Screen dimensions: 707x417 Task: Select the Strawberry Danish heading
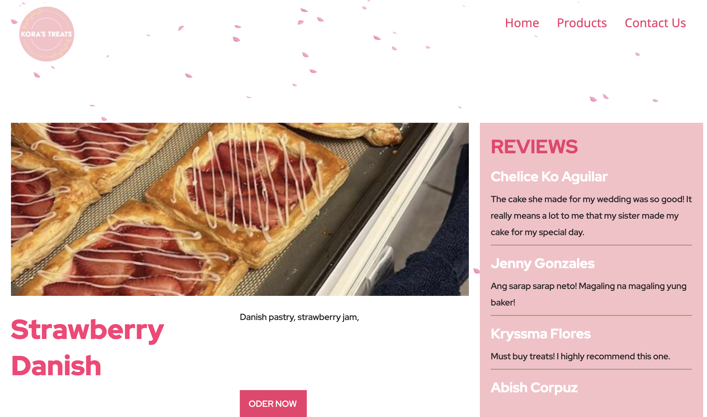[87, 348]
